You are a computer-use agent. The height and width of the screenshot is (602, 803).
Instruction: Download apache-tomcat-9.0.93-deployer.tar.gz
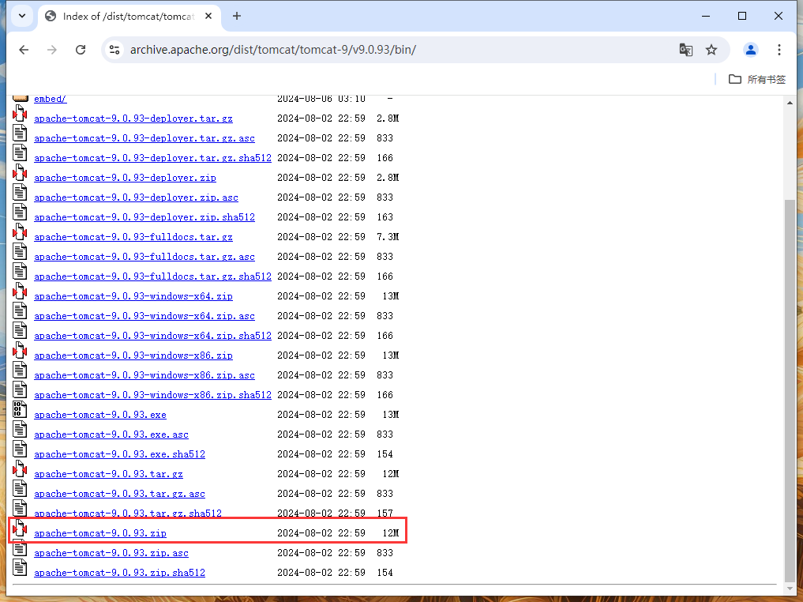pyautogui.click(x=133, y=119)
